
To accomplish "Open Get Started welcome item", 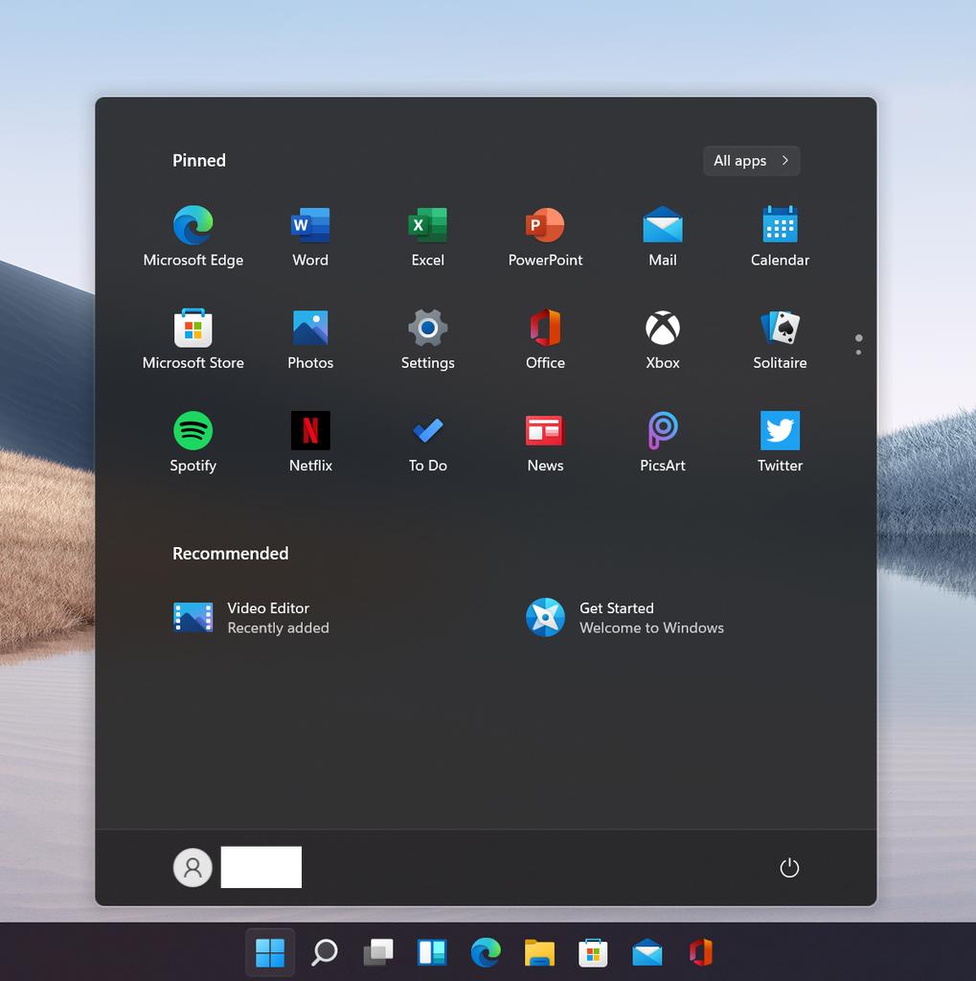I will coord(624,618).
